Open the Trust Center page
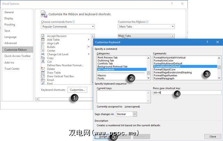 (x=12, y=69)
